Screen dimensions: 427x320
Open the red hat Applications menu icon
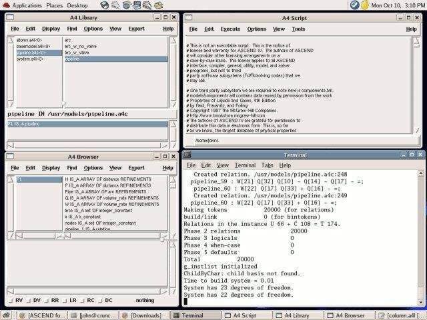[6, 5]
